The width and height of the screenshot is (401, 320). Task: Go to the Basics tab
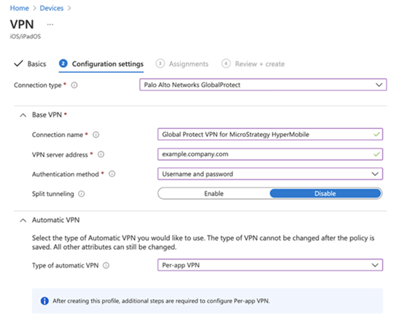click(30, 64)
